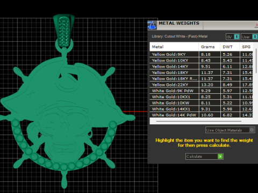Click the DWT column header

point(230,47)
